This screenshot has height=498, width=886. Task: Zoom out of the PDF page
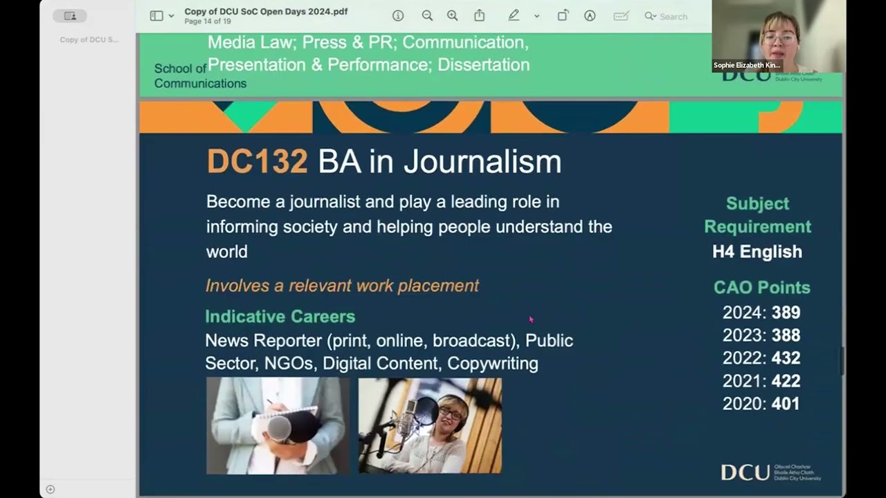(x=427, y=16)
